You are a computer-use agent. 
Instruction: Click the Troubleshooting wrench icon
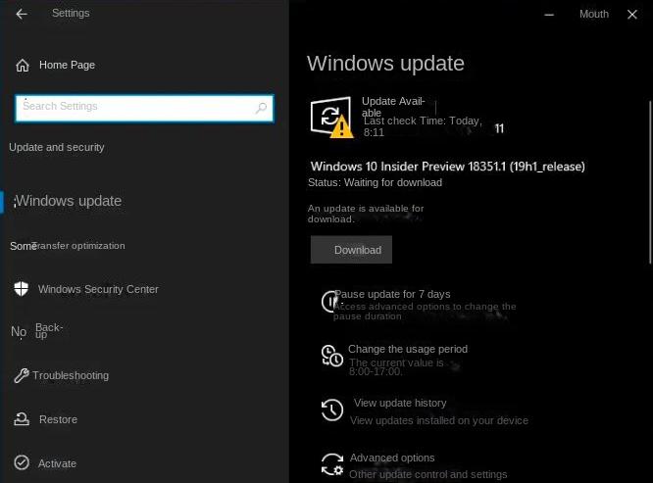pyautogui.click(x=21, y=375)
